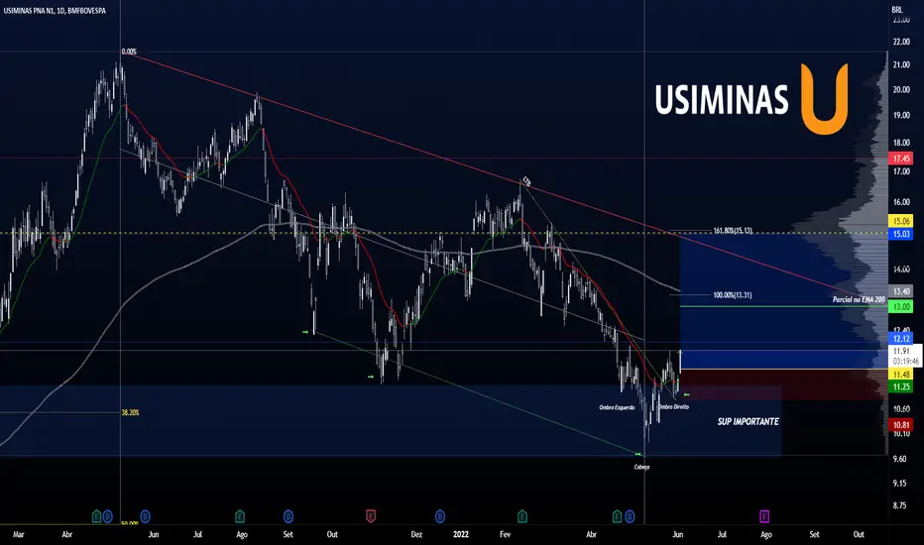Open the blue D dividend marker between Dez and 2022

click(x=439, y=516)
